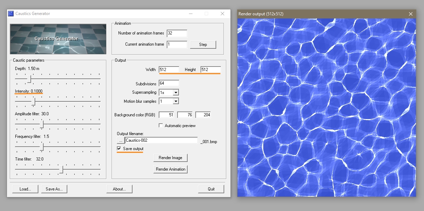Image resolution: width=424 pixels, height=211 pixels.
Task: Click the Render Animation button
Action: (x=171, y=169)
